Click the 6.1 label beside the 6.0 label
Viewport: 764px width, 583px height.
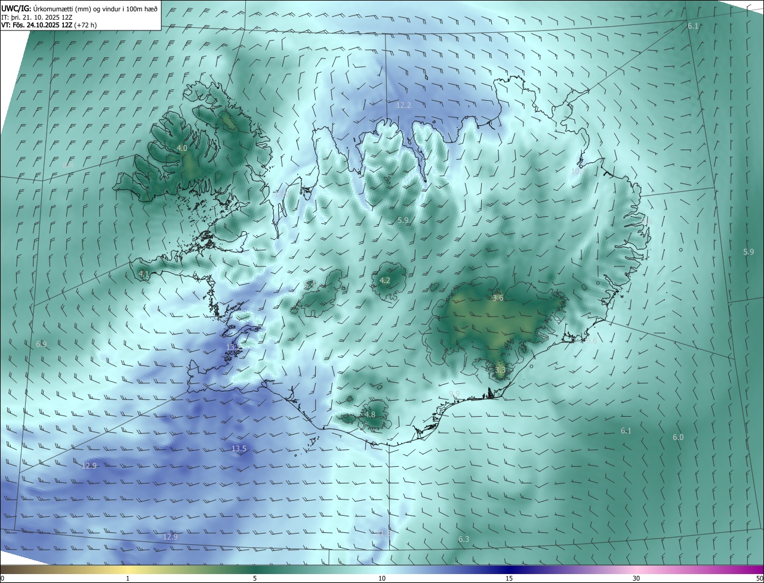click(626, 430)
